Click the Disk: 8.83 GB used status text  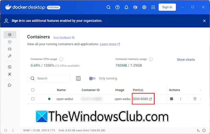82,130
